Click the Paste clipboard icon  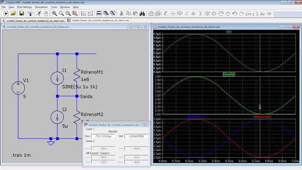(x=135, y=14)
